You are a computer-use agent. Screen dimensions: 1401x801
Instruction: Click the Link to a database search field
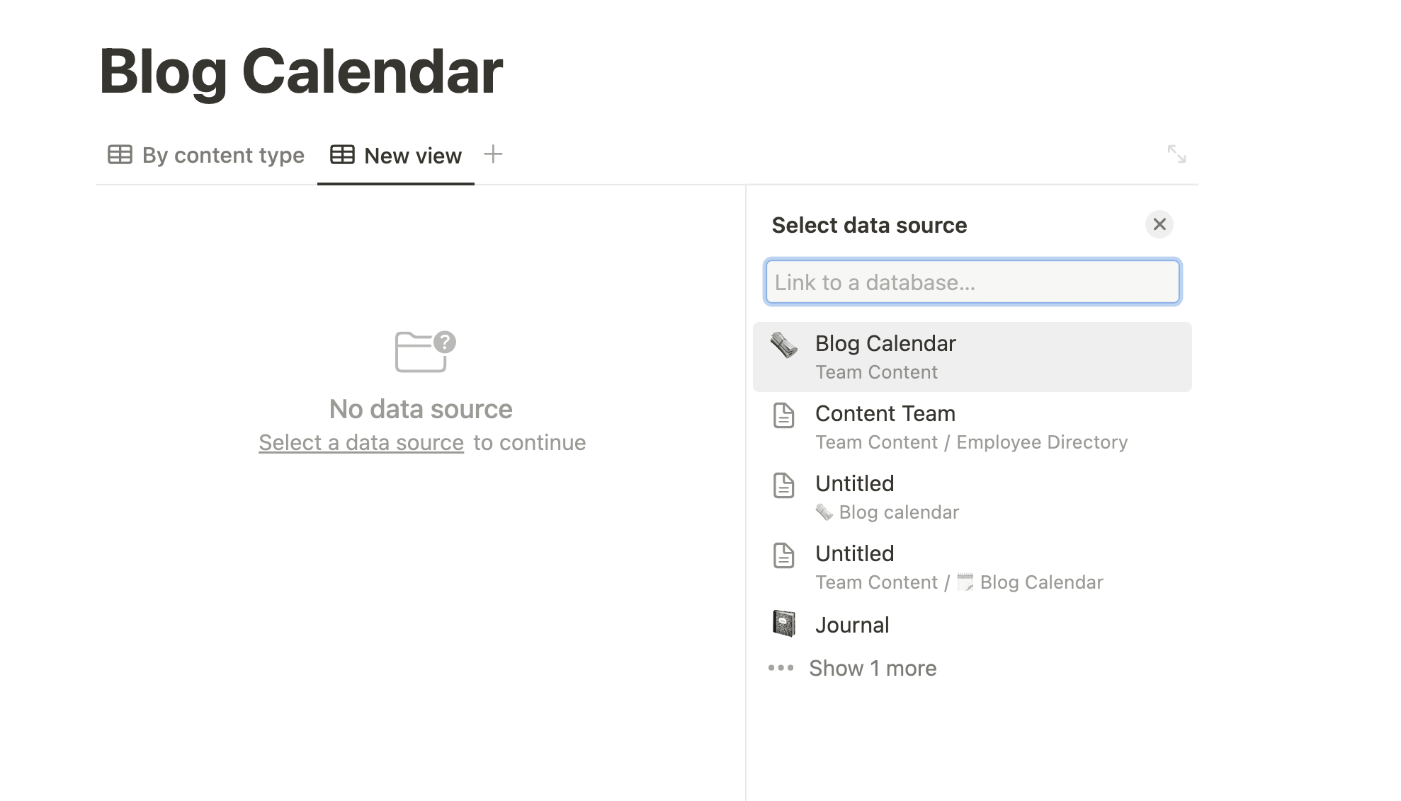(971, 281)
